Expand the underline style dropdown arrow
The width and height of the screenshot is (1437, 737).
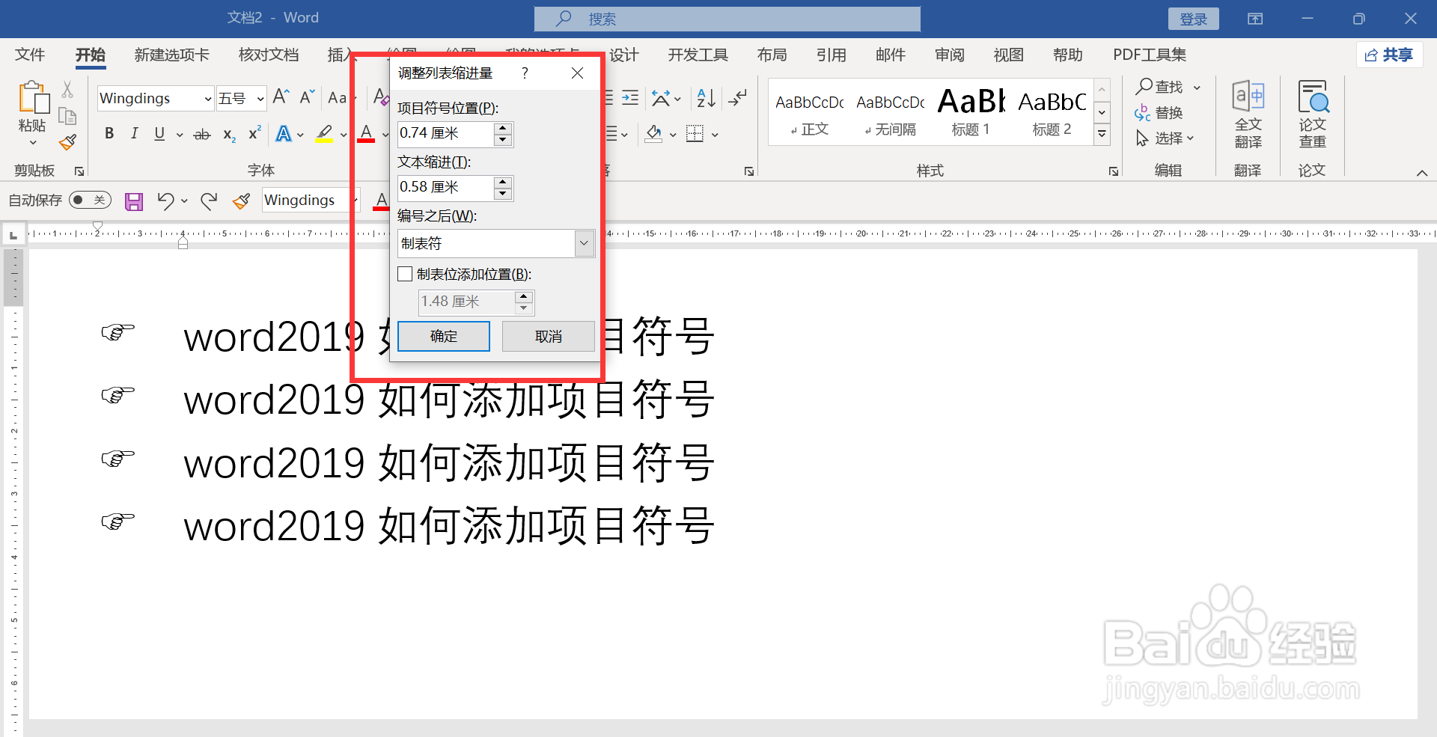(x=180, y=135)
